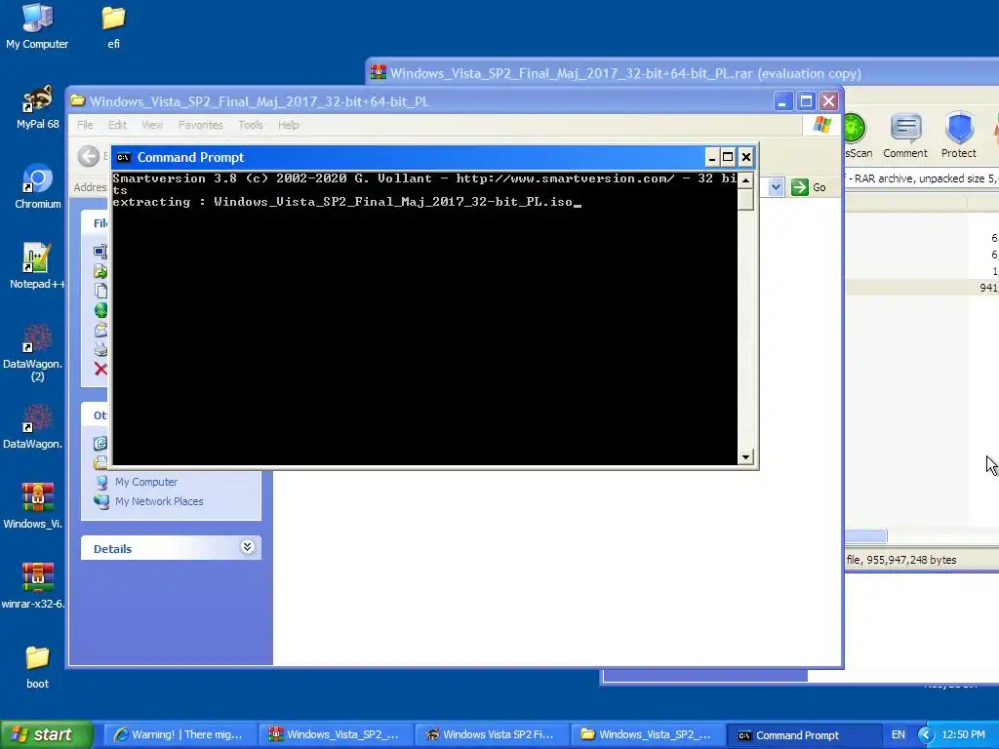999x749 pixels.
Task: Click red X delete task icon in Explorer sidebar
Action: click(100, 369)
